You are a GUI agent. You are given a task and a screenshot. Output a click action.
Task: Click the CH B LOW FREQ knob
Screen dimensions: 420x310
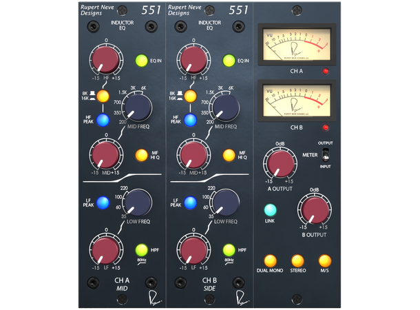[226, 203]
